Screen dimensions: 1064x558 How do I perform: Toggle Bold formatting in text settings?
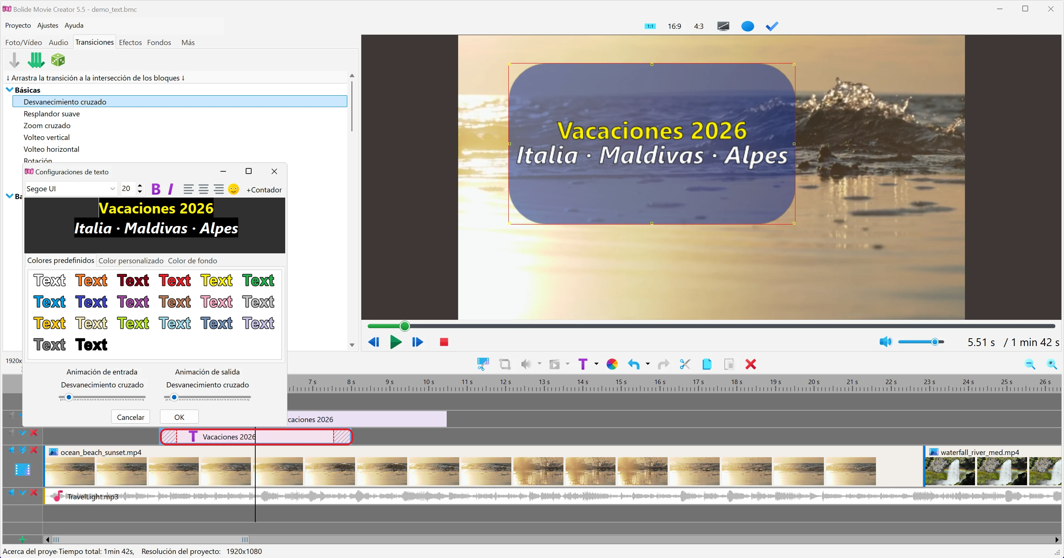click(x=156, y=189)
